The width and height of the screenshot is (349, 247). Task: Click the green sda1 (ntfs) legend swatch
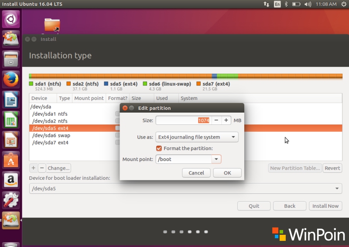pyautogui.click(x=31, y=84)
